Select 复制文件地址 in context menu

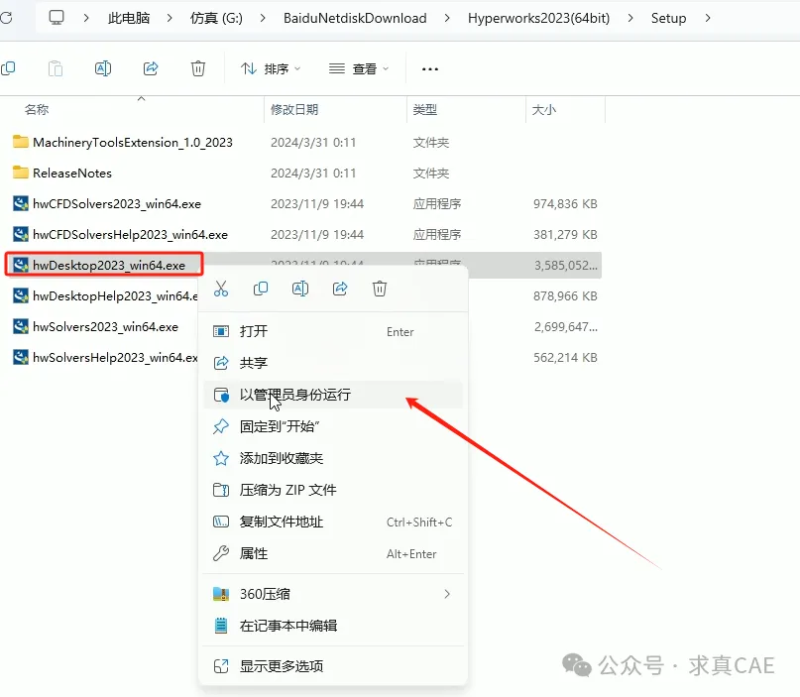coord(333,522)
